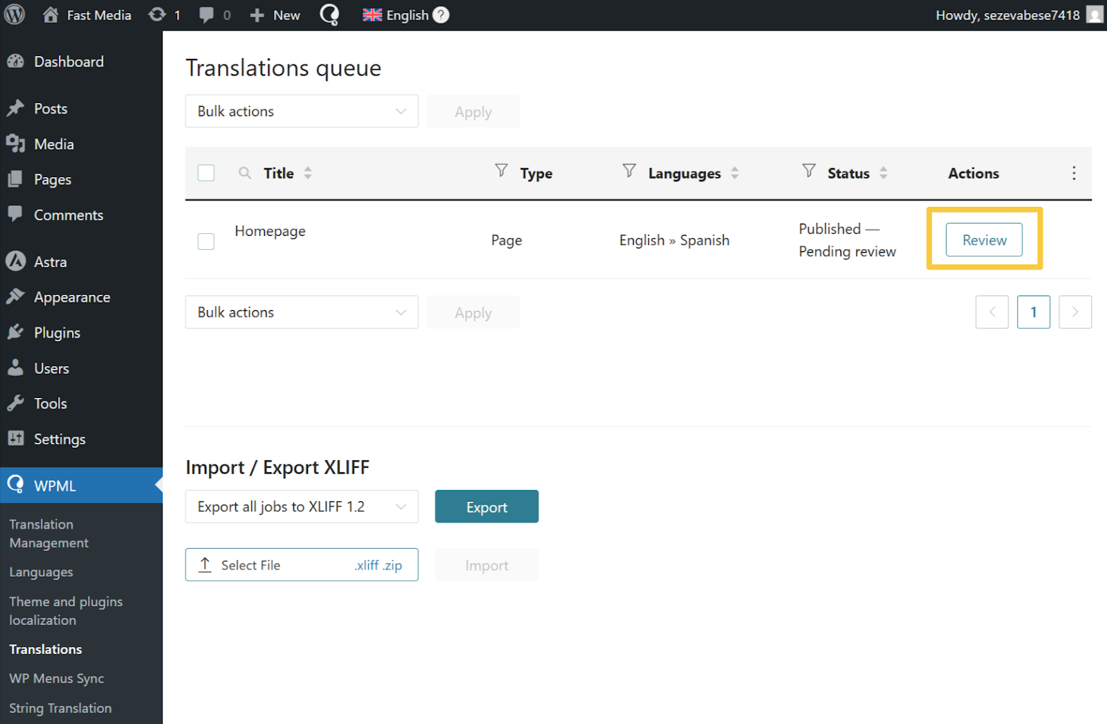Click the WordPress logo icon
Viewport: 1107px width, 724px height.
pyautogui.click(x=15, y=15)
